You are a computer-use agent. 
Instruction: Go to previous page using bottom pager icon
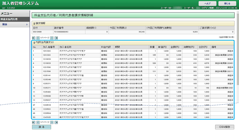(x=38, y=122)
